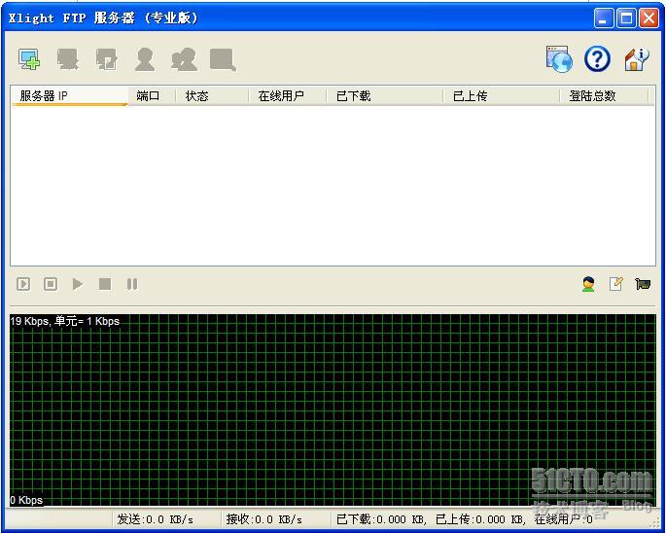Sort by the 端口 column header
Viewport: 666px width, 533px height.
[152, 96]
